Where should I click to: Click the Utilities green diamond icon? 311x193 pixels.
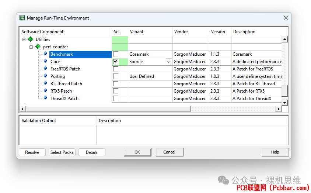click(30, 39)
